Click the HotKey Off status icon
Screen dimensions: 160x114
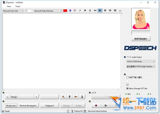click(x=72, y=111)
